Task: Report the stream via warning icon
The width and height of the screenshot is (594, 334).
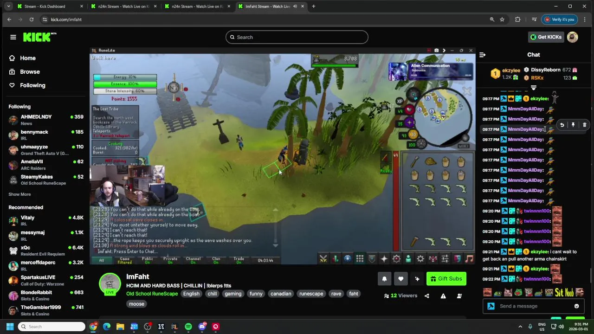Action: pyautogui.click(x=443, y=296)
